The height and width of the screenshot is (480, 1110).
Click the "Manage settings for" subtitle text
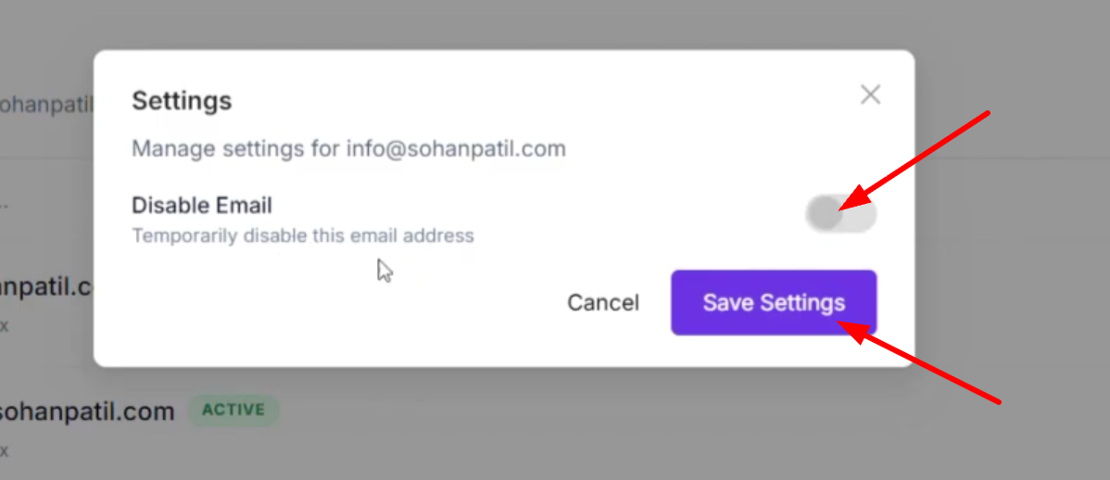click(235, 148)
